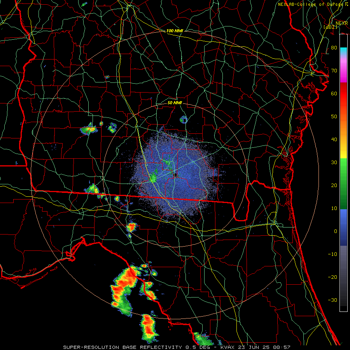Click the -20 value on the dBZ scale
Viewport: 350px width, 350px height.
[332, 277]
